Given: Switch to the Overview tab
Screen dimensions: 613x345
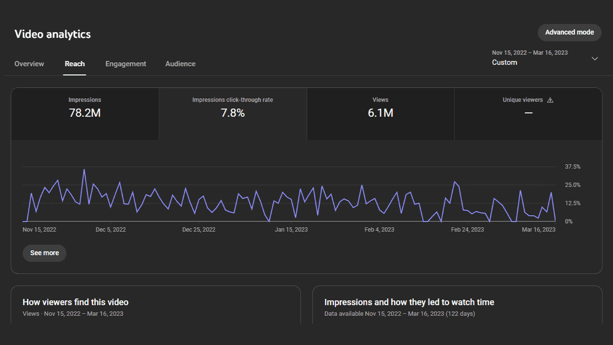Looking at the screenshot, I should point(29,64).
